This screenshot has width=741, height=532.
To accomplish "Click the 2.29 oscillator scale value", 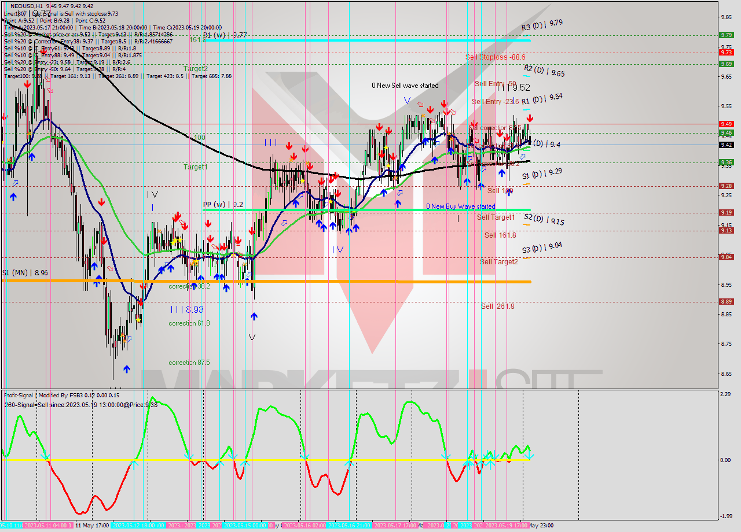I will pyautogui.click(x=724, y=394).
